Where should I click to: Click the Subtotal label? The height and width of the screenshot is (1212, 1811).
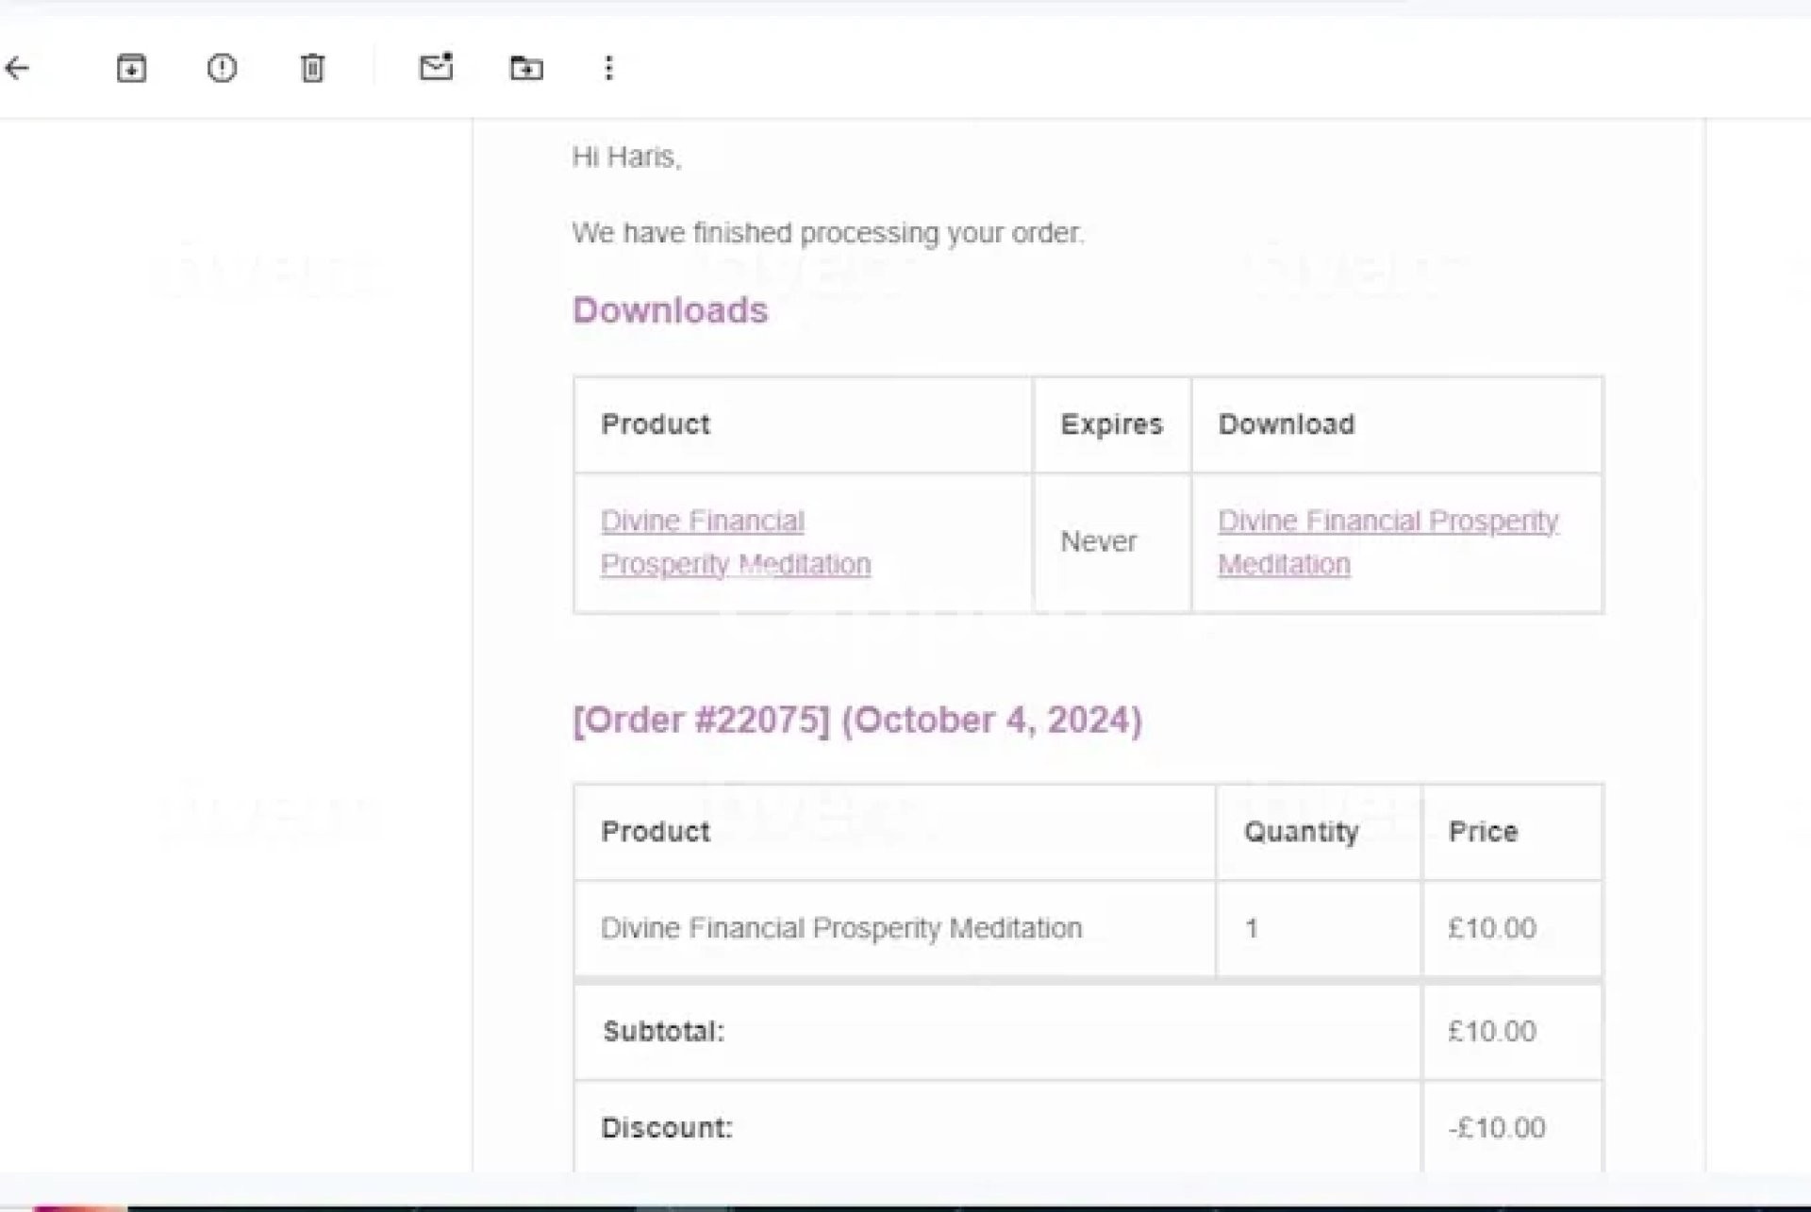[663, 1031]
